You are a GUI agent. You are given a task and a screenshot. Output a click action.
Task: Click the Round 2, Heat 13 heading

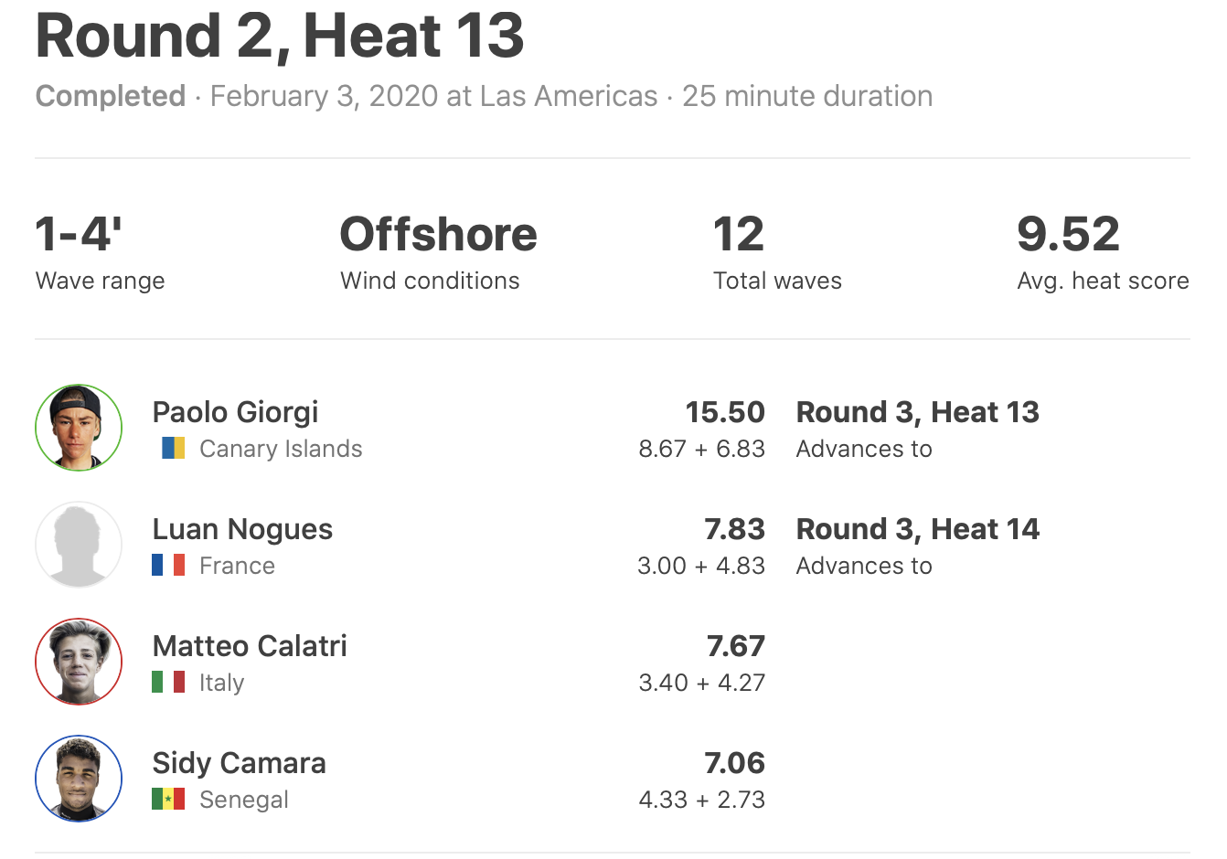pyautogui.click(x=280, y=37)
